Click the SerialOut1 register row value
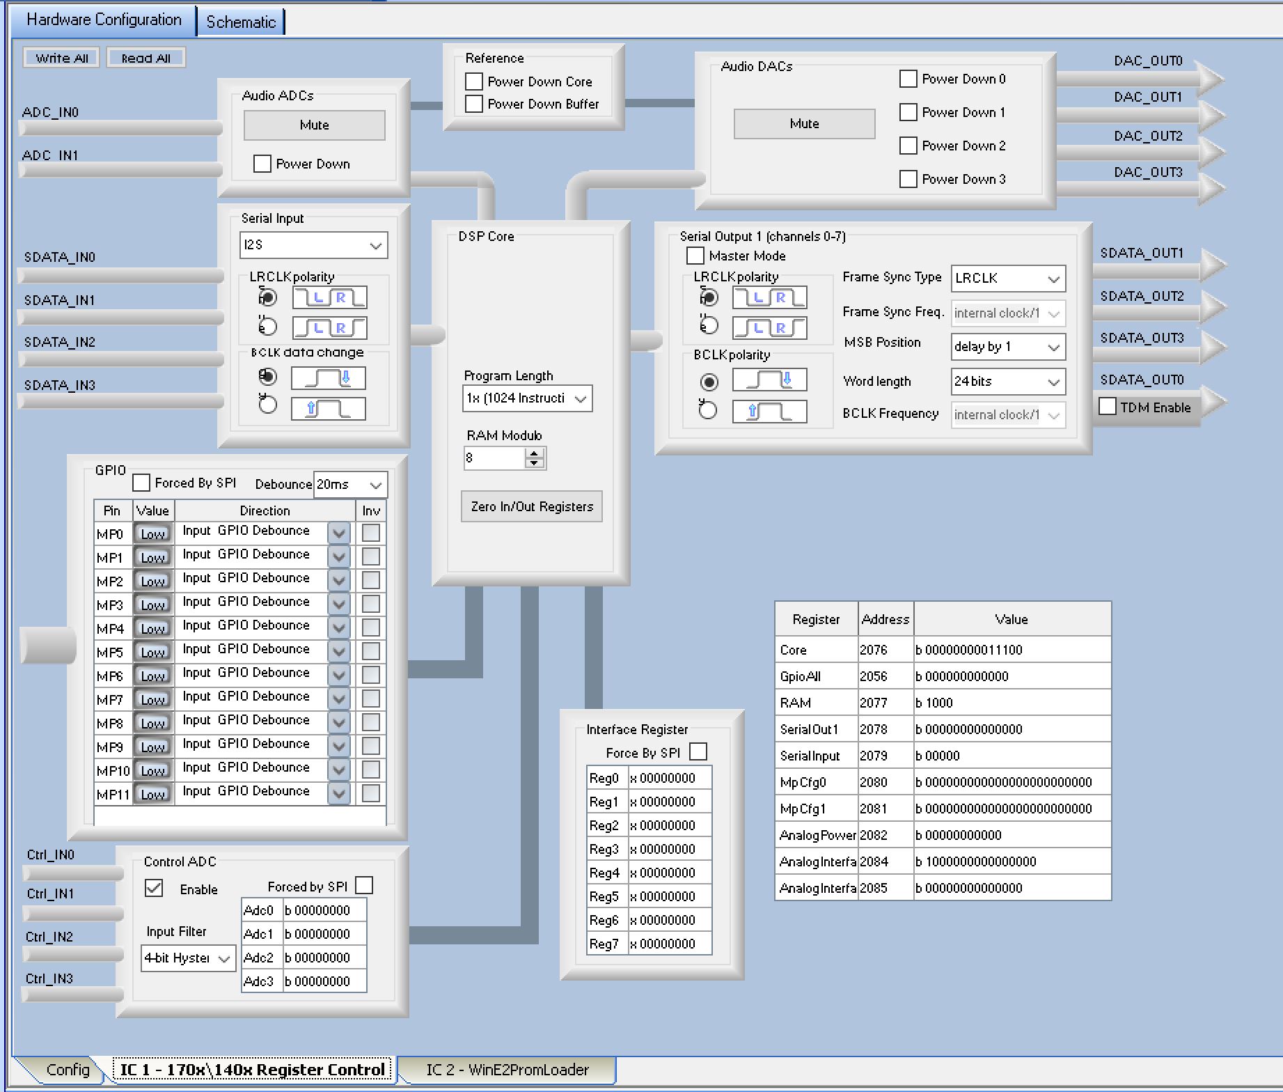1283x1092 pixels. click(x=1012, y=729)
